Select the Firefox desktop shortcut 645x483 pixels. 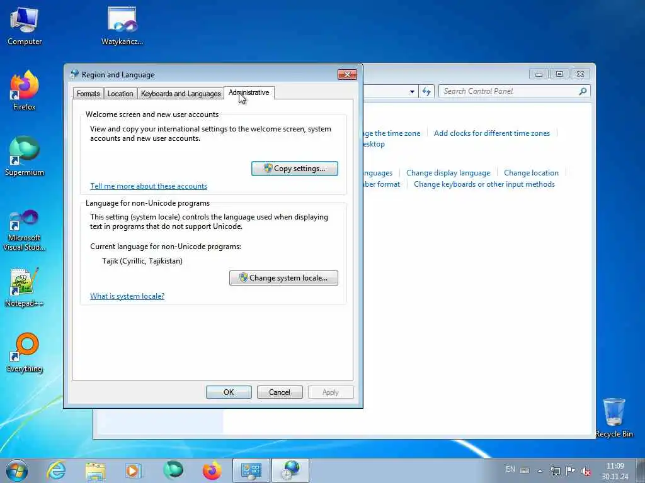tap(25, 91)
